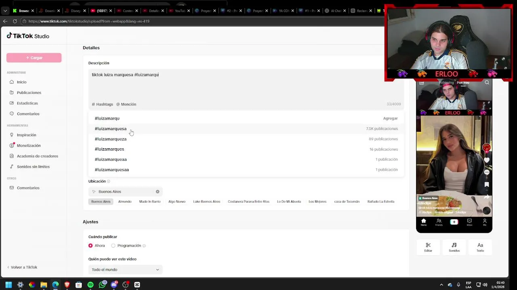Select the #luizamarques hashtag suggestion

coord(246,149)
